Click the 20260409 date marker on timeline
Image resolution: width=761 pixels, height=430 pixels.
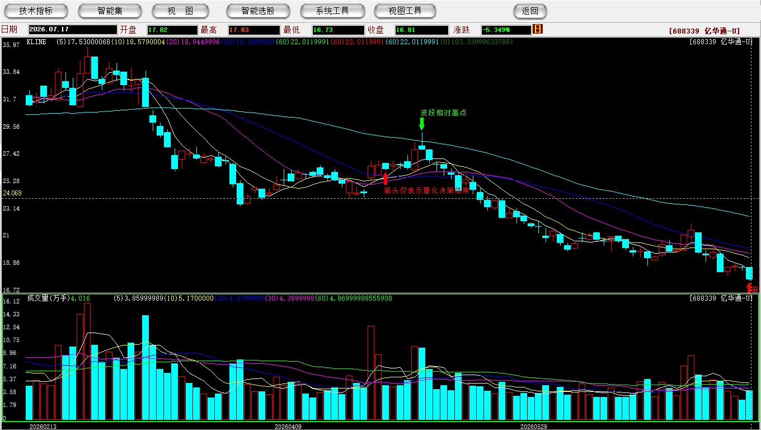point(288,427)
